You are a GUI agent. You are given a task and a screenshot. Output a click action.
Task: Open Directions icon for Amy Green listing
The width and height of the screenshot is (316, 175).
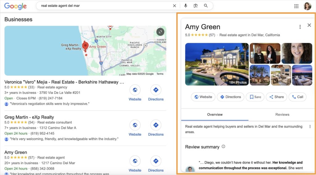[x=156, y=161]
